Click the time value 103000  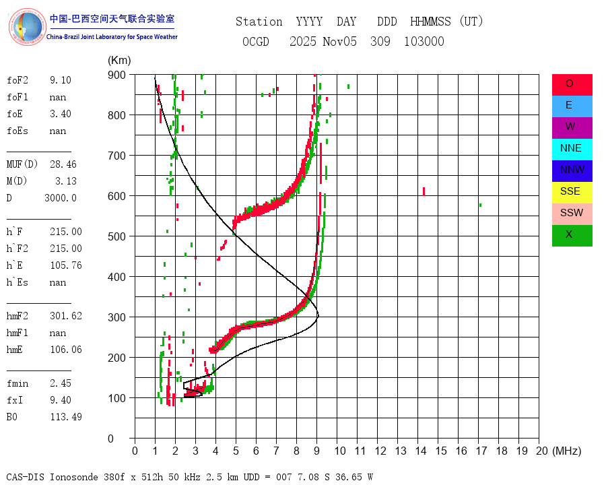424,41
